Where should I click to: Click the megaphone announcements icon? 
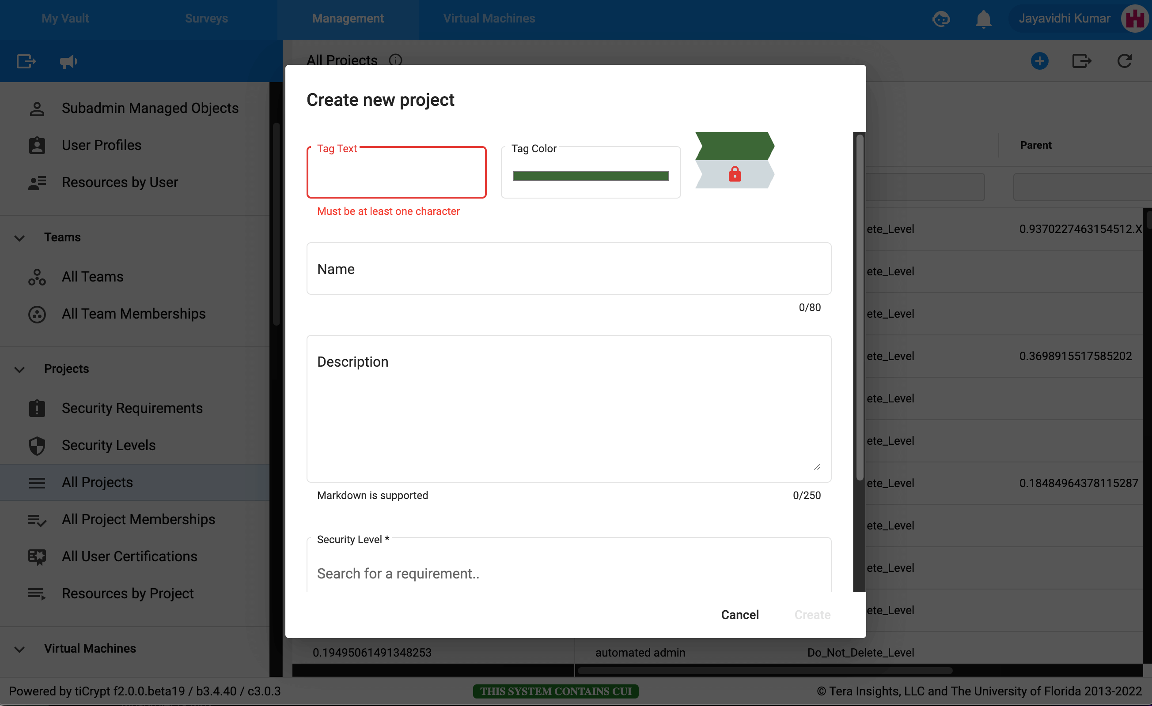(68, 61)
